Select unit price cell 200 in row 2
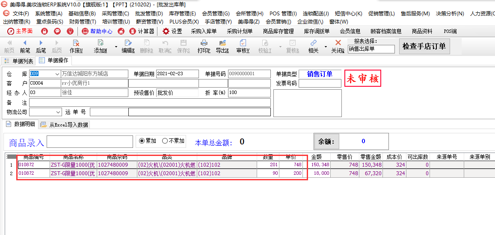The image size is (495, 235). pos(291,173)
